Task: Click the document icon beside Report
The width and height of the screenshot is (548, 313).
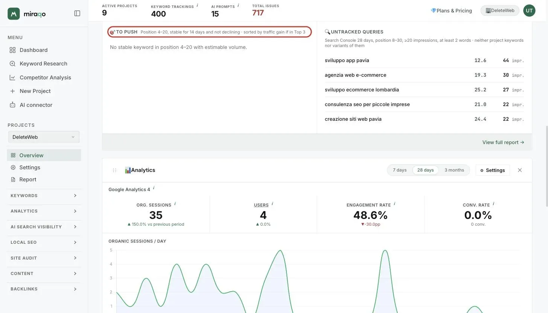Action: tap(13, 179)
